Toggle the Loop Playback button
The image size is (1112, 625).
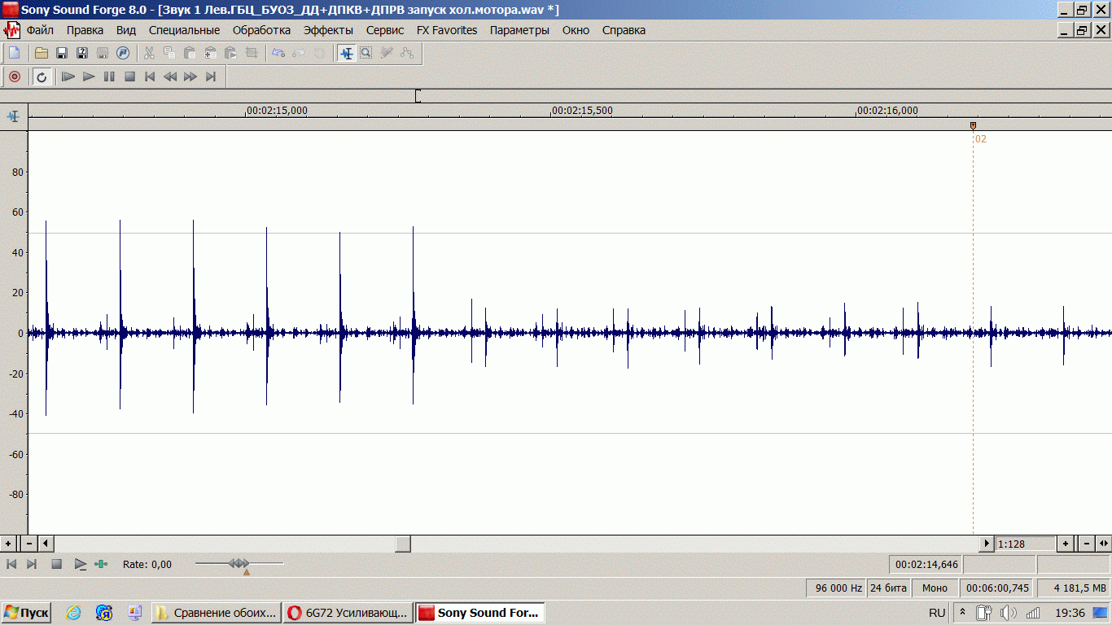[x=42, y=76]
